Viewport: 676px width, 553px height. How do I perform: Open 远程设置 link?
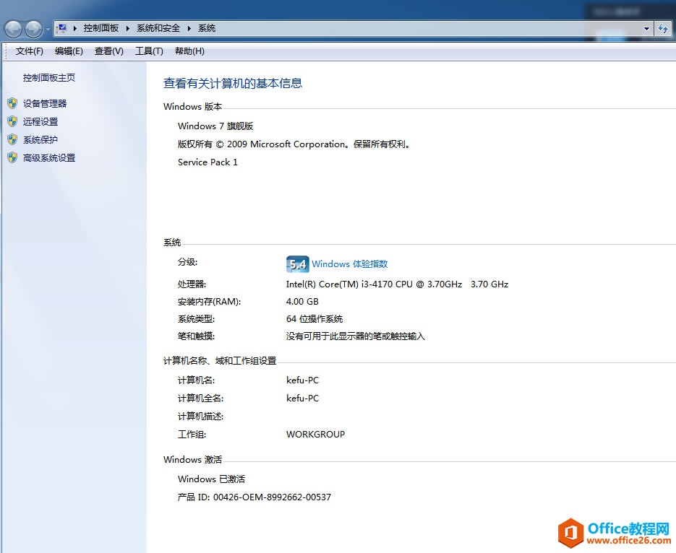(40, 122)
